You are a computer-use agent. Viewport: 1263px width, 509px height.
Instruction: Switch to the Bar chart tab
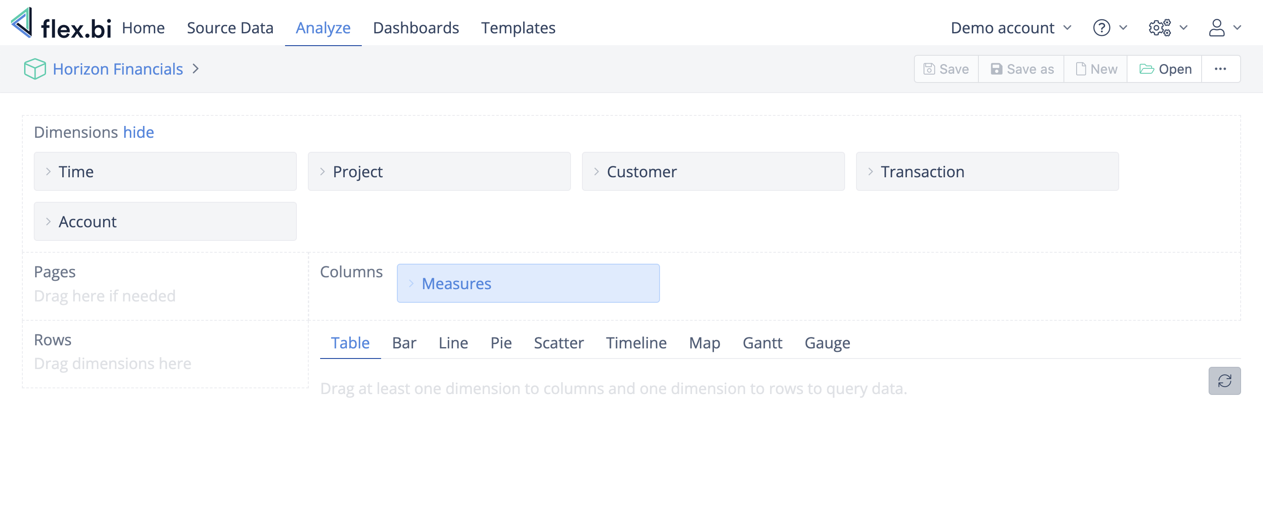404,343
